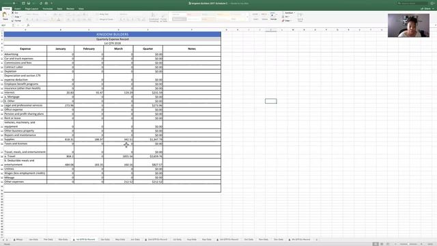
Task: Click the Wrap Text button
Action: (x=102, y=14)
